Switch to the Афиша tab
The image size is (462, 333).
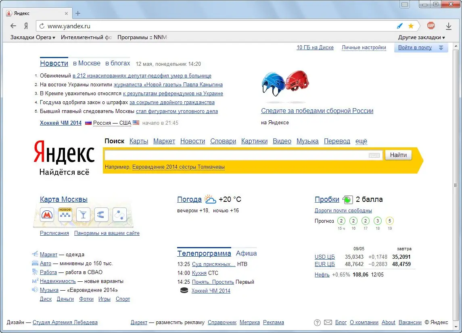[x=246, y=253]
